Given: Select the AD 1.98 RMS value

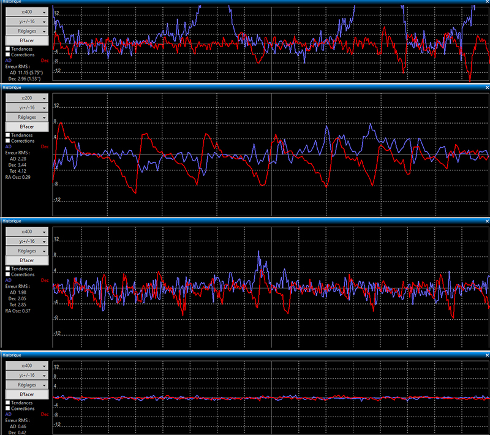Looking at the screenshot, I should coord(18,292).
